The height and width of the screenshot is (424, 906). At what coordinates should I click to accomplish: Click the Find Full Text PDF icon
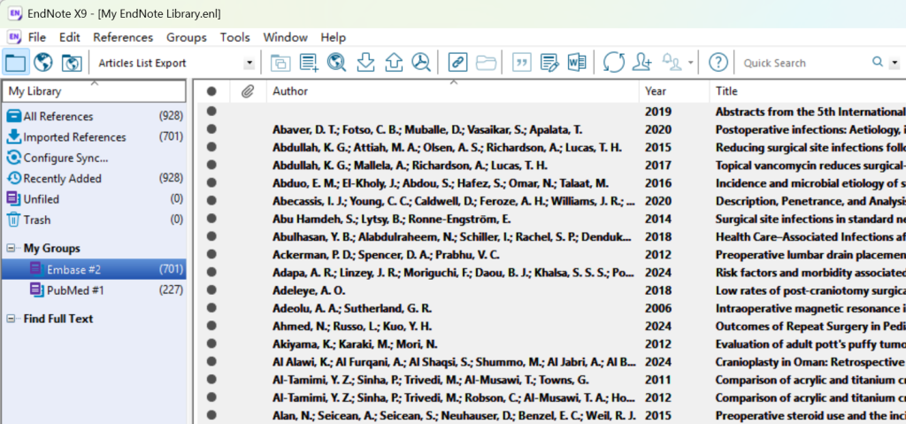tap(421, 63)
